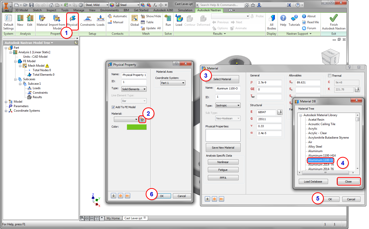Open the Nastran Forum
369x229 pixels.
309,28
